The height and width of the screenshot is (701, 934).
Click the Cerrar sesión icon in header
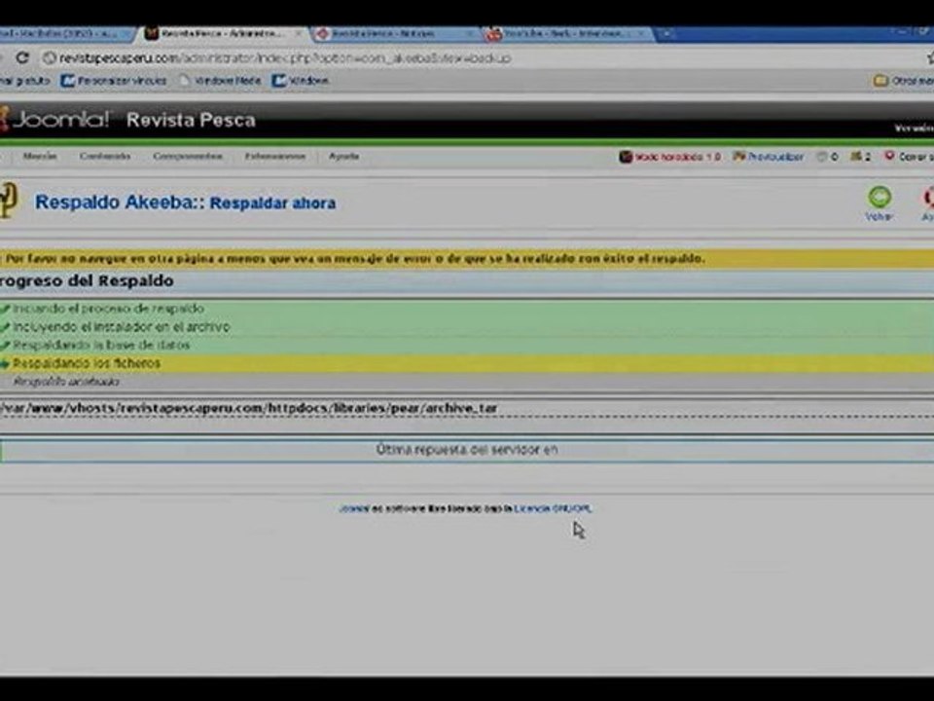point(889,156)
